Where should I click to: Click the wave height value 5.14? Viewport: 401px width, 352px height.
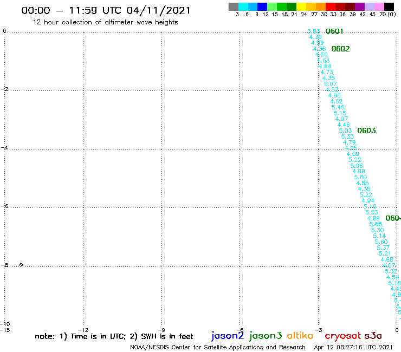click(379, 236)
